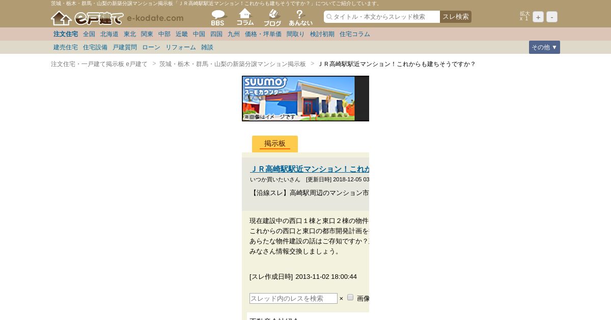Open the 建売住宅 submenu link
The height and width of the screenshot is (320, 611).
coord(66,47)
